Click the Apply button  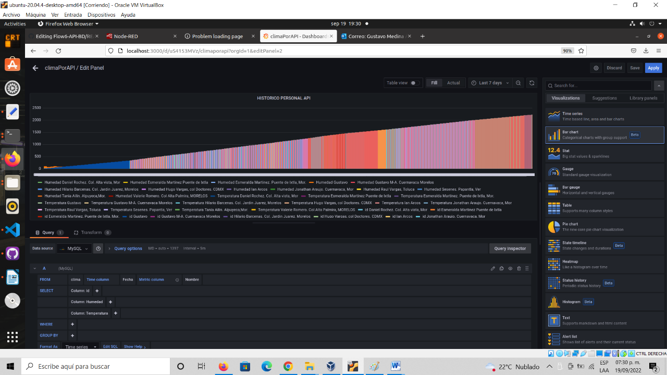(653, 68)
